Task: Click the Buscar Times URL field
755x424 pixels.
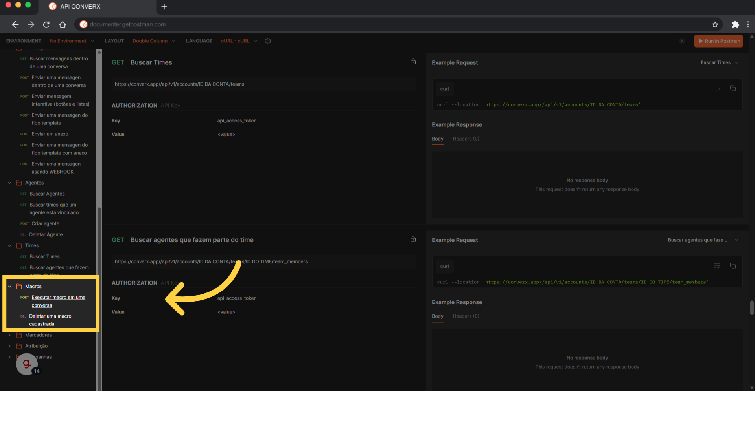Action: tap(264, 84)
